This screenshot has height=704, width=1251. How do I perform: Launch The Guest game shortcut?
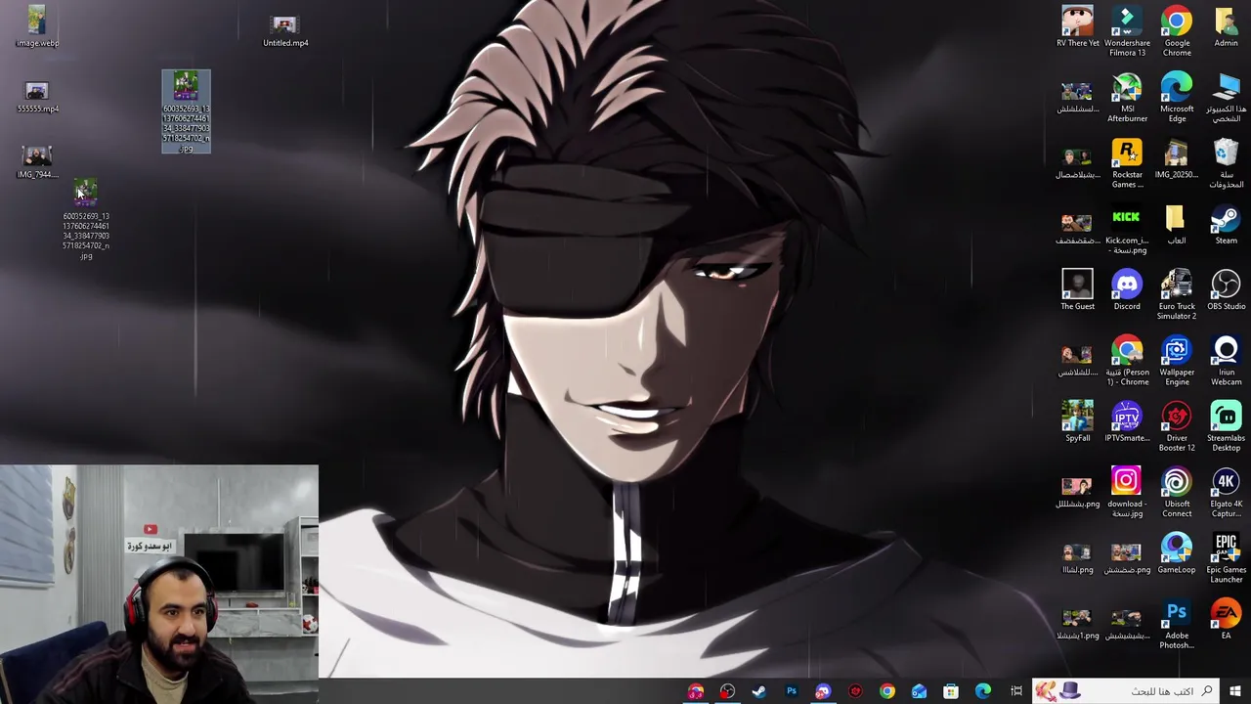coord(1077,290)
